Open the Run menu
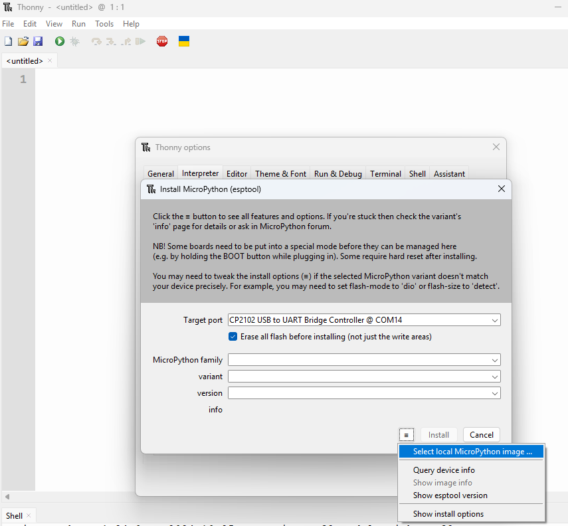 click(78, 24)
